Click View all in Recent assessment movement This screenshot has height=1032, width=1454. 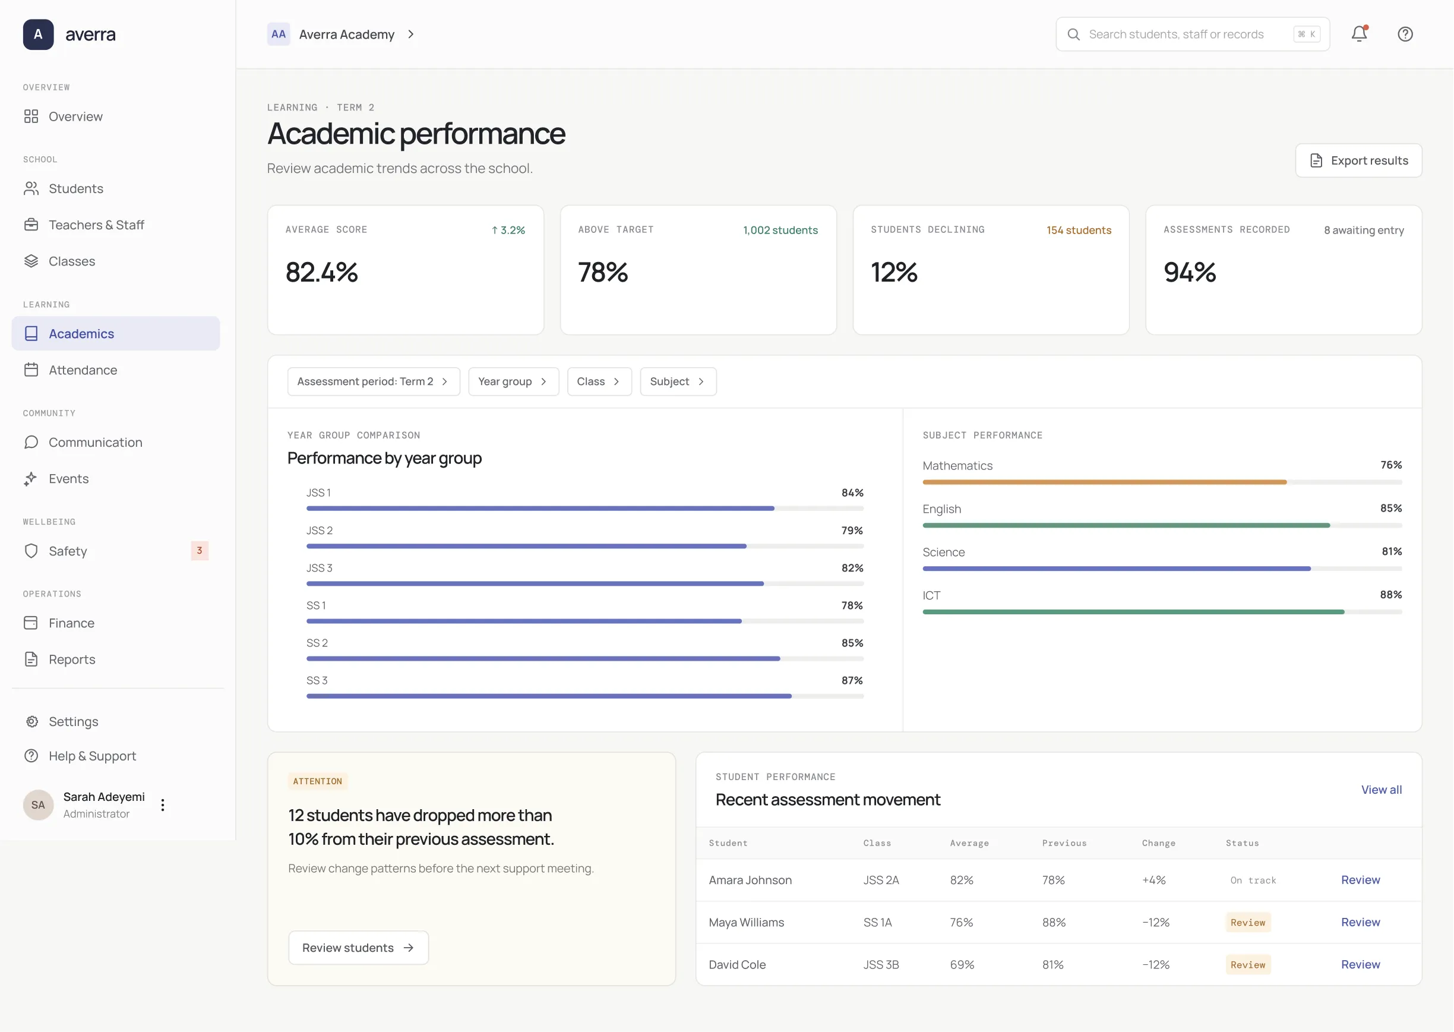tap(1381, 789)
